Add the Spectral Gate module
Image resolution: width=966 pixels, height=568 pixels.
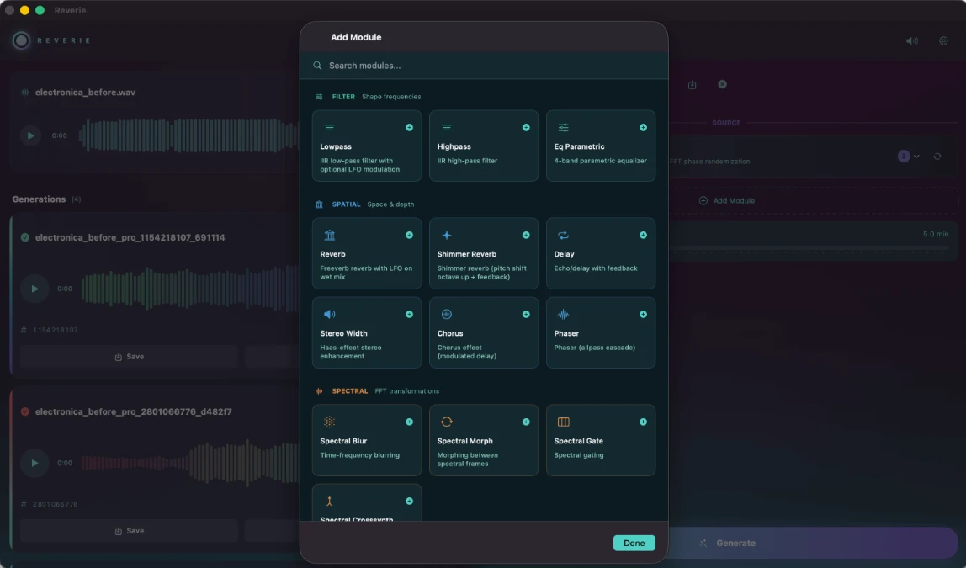click(x=643, y=422)
